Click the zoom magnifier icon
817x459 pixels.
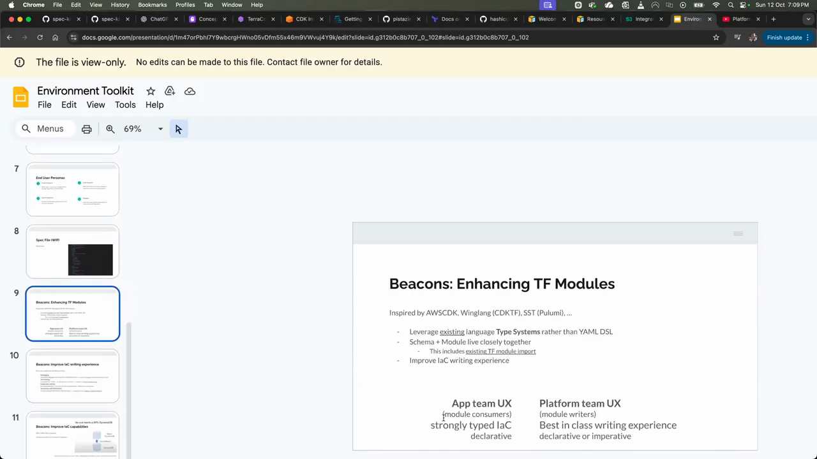tap(110, 129)
